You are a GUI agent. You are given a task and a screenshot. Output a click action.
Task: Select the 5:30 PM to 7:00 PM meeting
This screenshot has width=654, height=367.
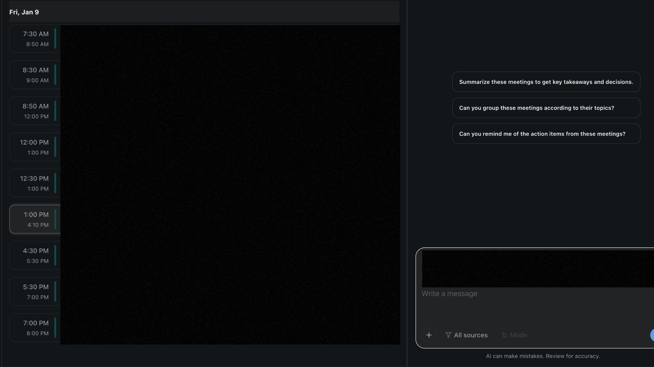(35, 292)
